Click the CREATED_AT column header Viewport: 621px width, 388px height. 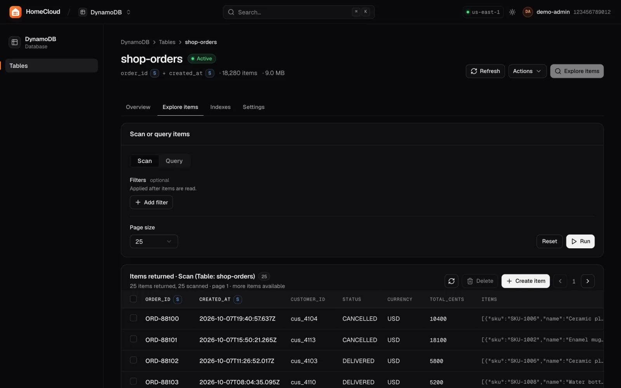click(215, 299)
